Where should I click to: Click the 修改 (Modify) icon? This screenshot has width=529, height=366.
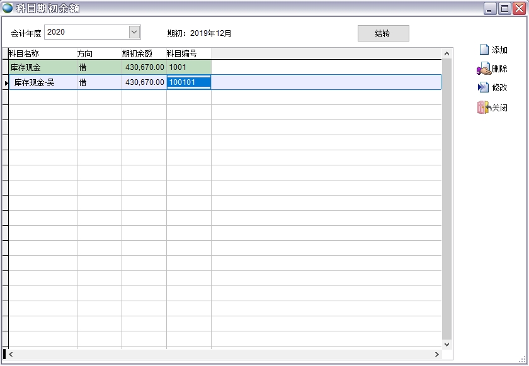pos(484,87)
